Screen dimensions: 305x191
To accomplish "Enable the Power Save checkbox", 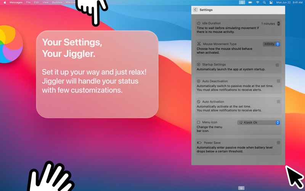I will pyautogui.click(x=278, y=142).
